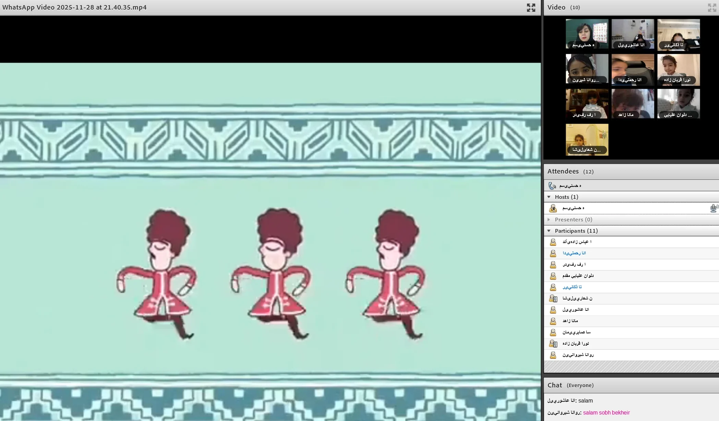
Task: Click host webcam thumbnail with alphabet poster
Action: (x=587, y=34)
